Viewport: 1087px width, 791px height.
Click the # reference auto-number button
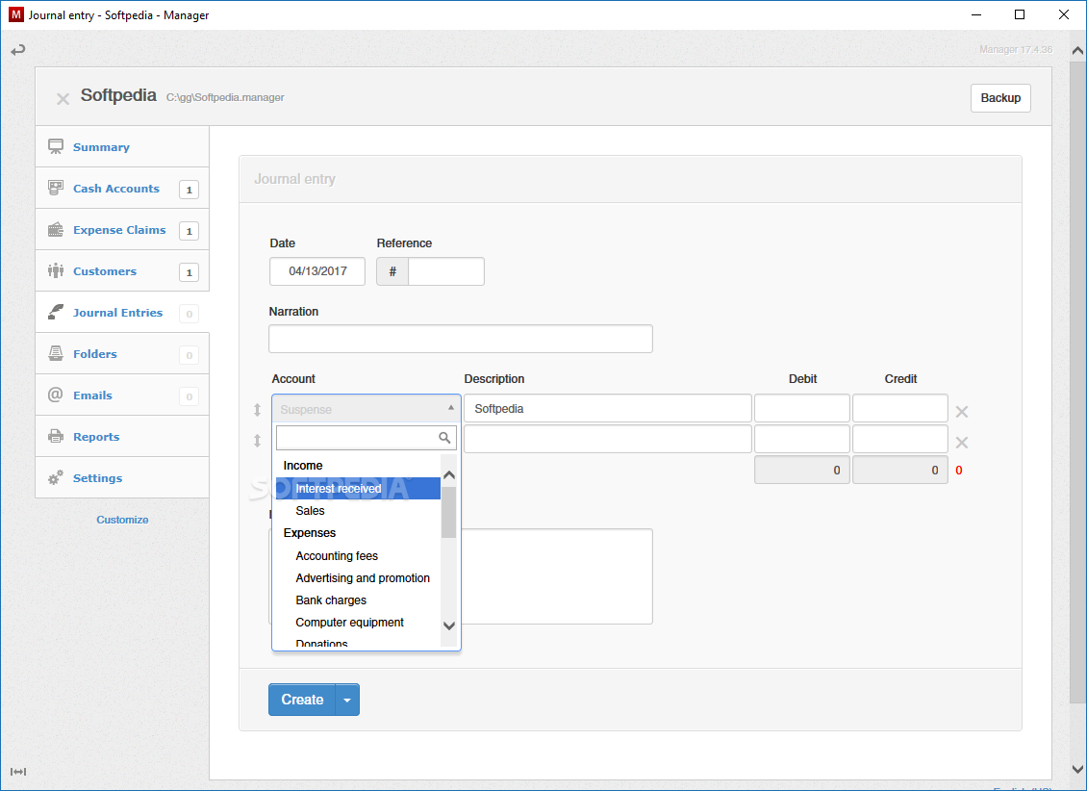(392, 271)
